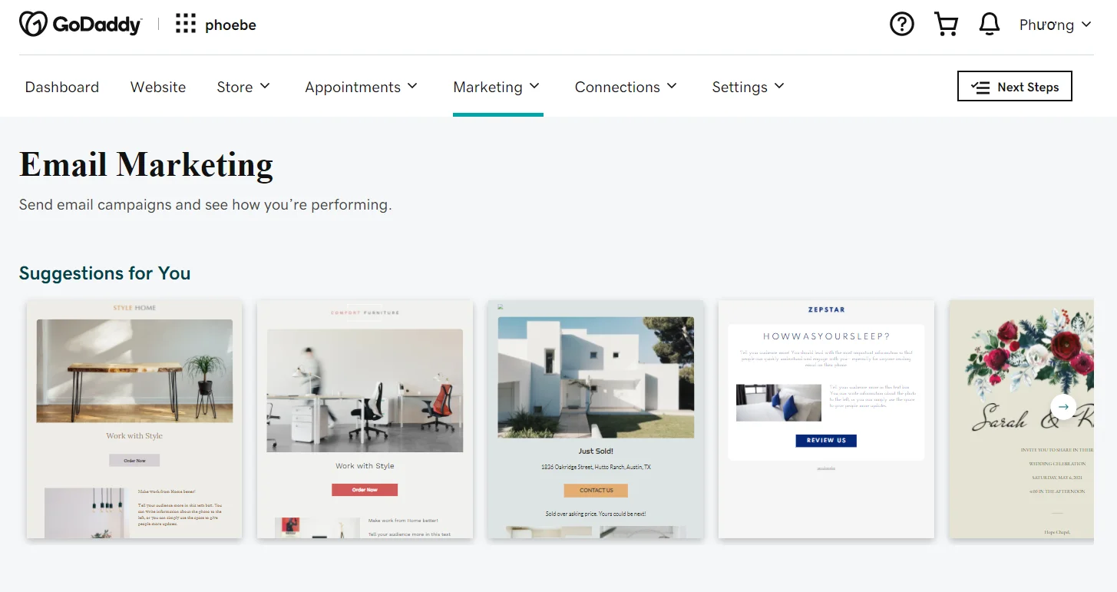Click the "Send email campaigns" description text

pos(206,205)
